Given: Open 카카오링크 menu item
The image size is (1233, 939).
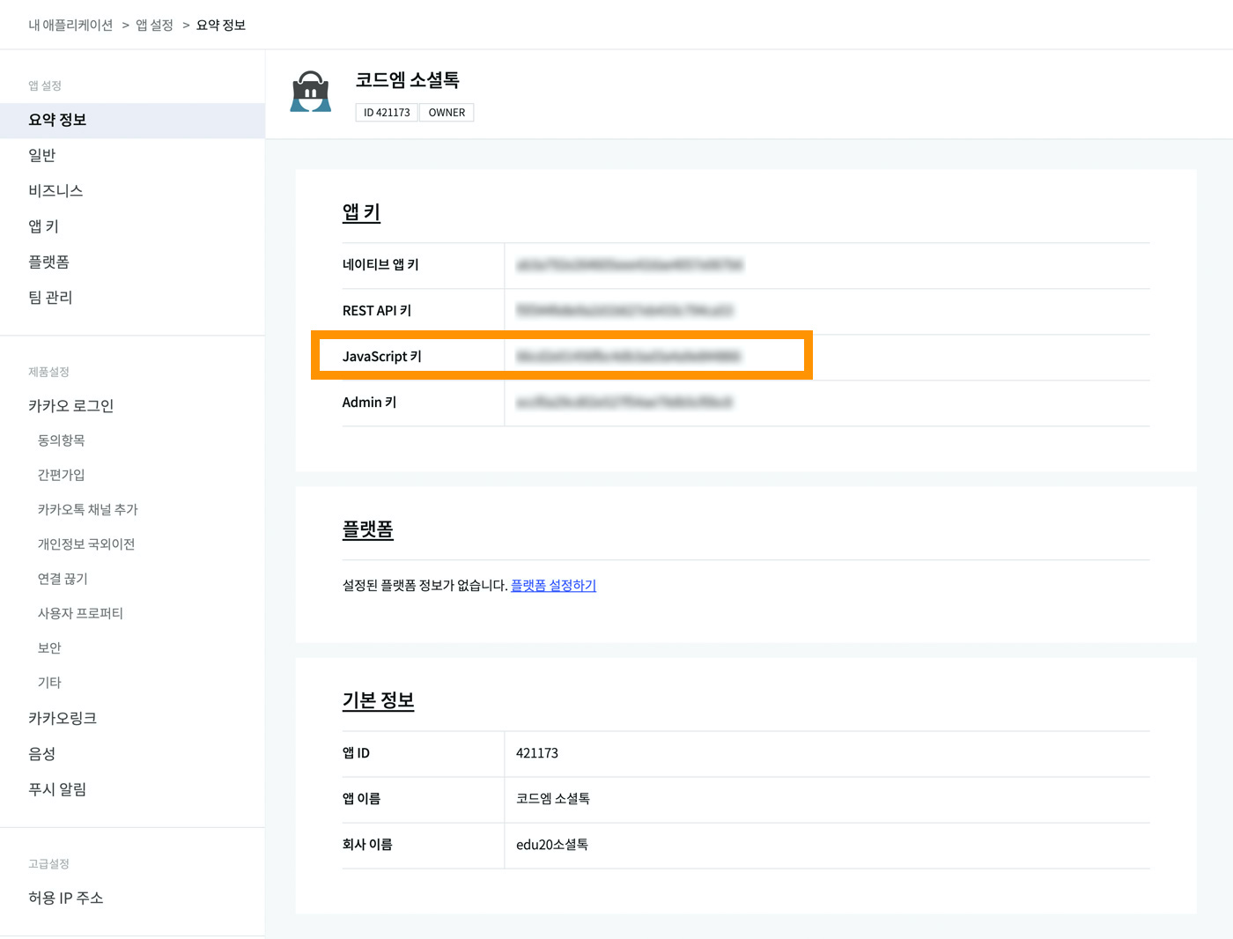Looking at the screenshot, I should 63,718.
